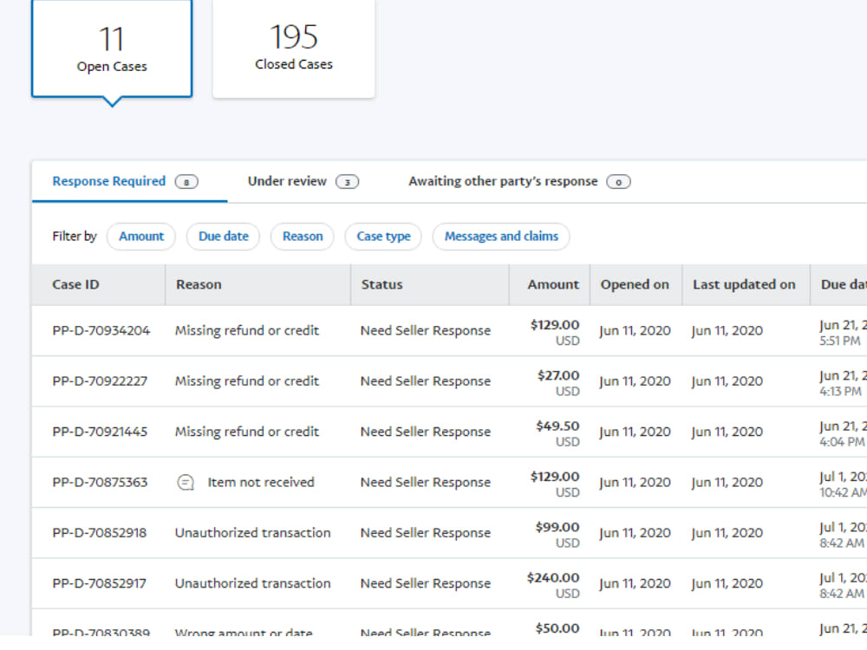Screen dimensions: 867x650
Task: Open case PP-D-70875363
Action: click(x=100, y=483)
